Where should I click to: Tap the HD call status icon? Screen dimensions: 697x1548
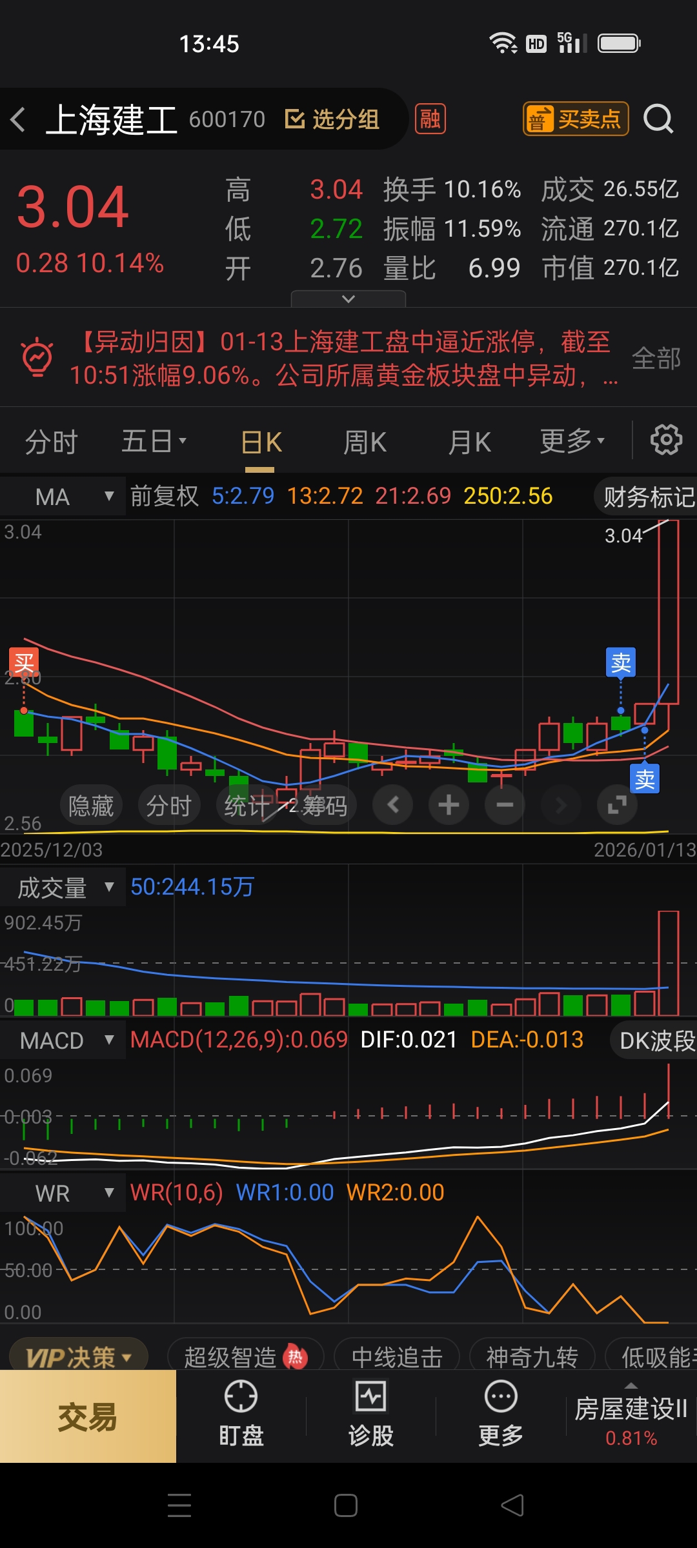tap(536, 43)
